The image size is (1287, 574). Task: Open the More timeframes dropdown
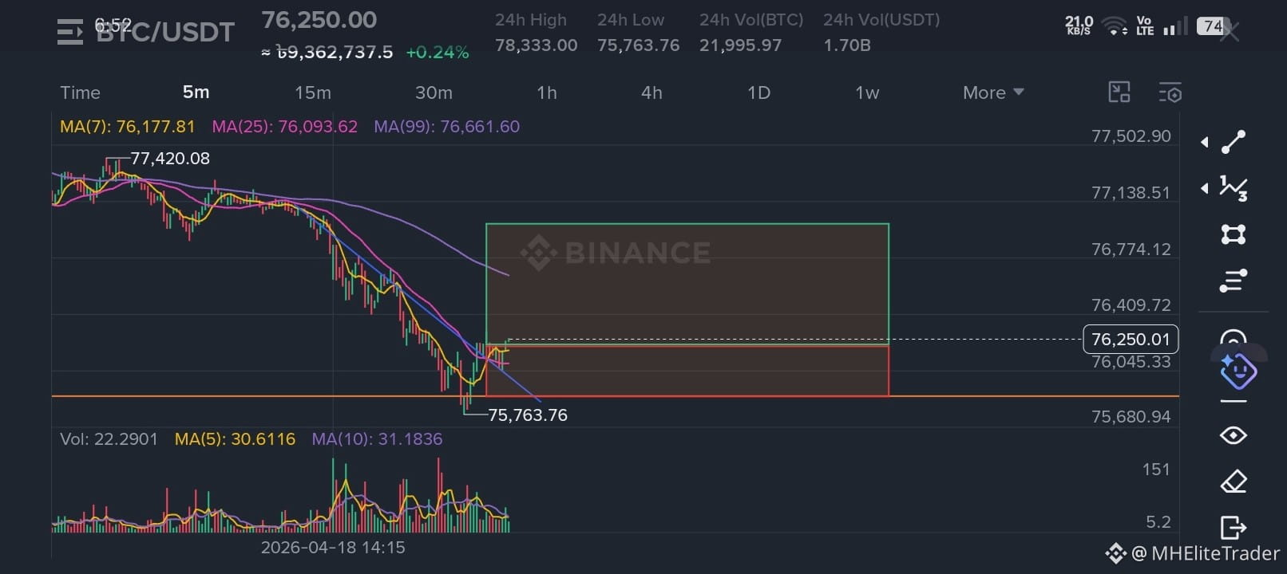[993, 92]
